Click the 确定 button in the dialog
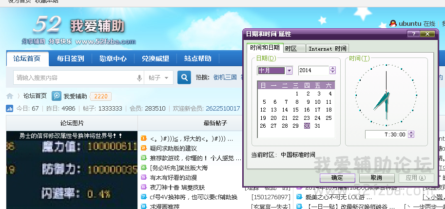The image size is (445, 209). (337, 178)
